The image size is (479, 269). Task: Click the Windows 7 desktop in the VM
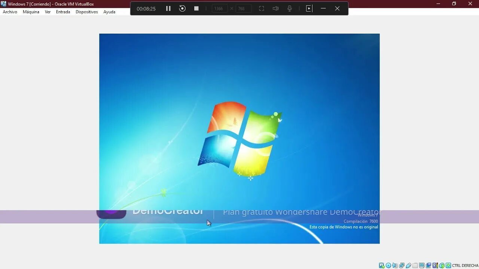239,139
